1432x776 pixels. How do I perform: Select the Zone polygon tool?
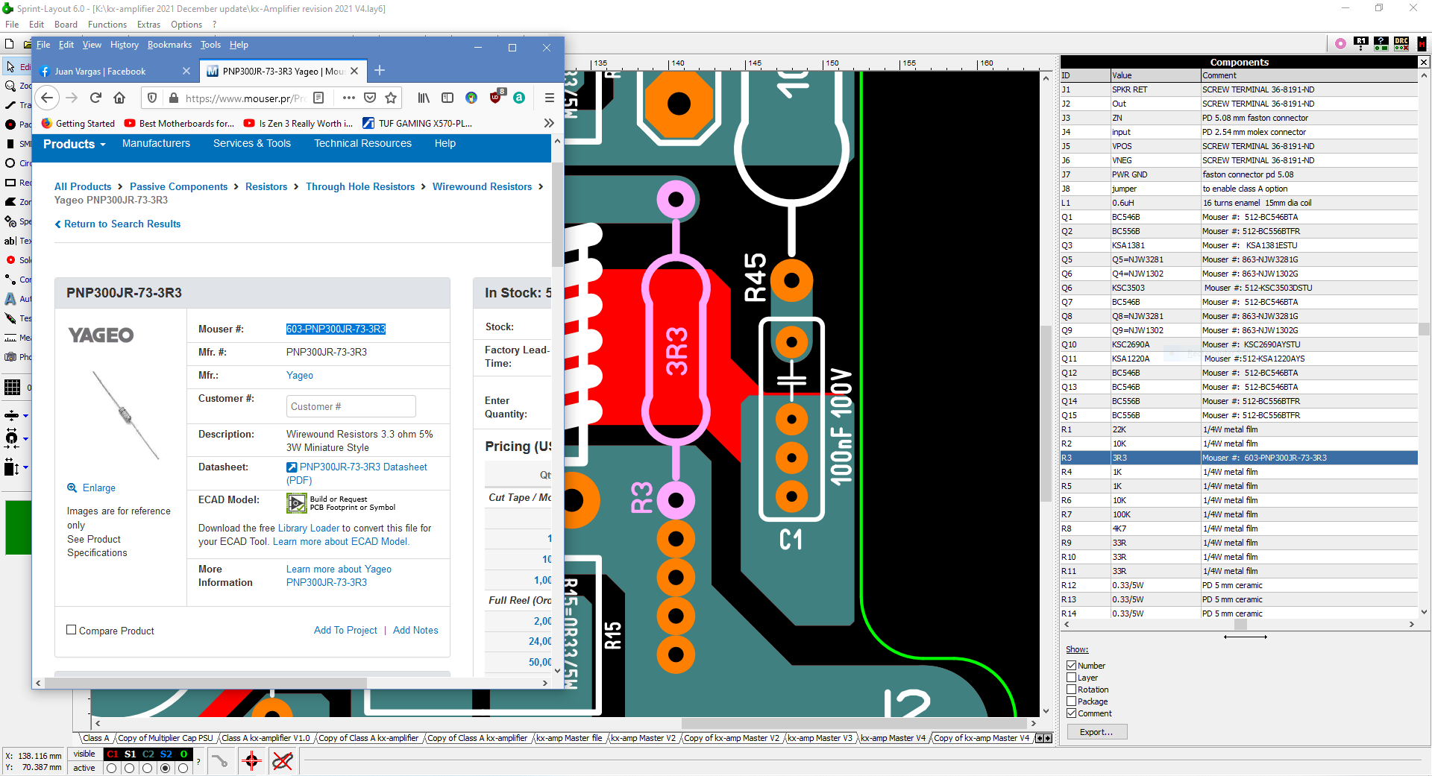[x=16, y=202]
